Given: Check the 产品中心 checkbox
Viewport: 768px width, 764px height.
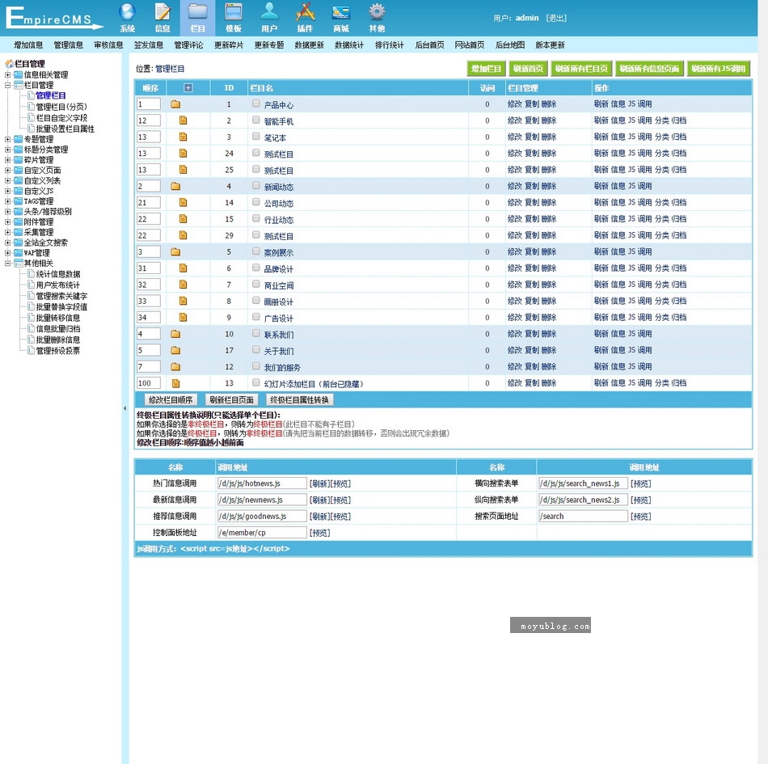Looking at the screenshot, I should [x=255, y=103].
